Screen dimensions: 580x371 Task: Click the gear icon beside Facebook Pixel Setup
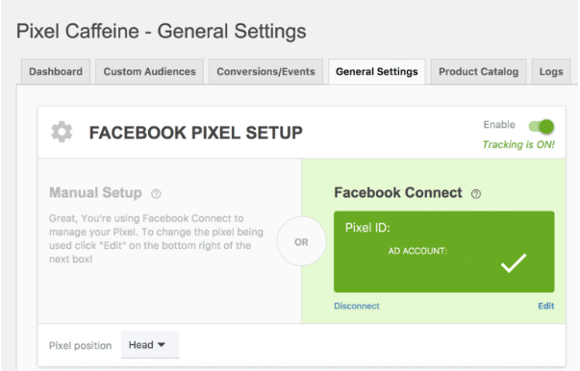coord(62,132)
